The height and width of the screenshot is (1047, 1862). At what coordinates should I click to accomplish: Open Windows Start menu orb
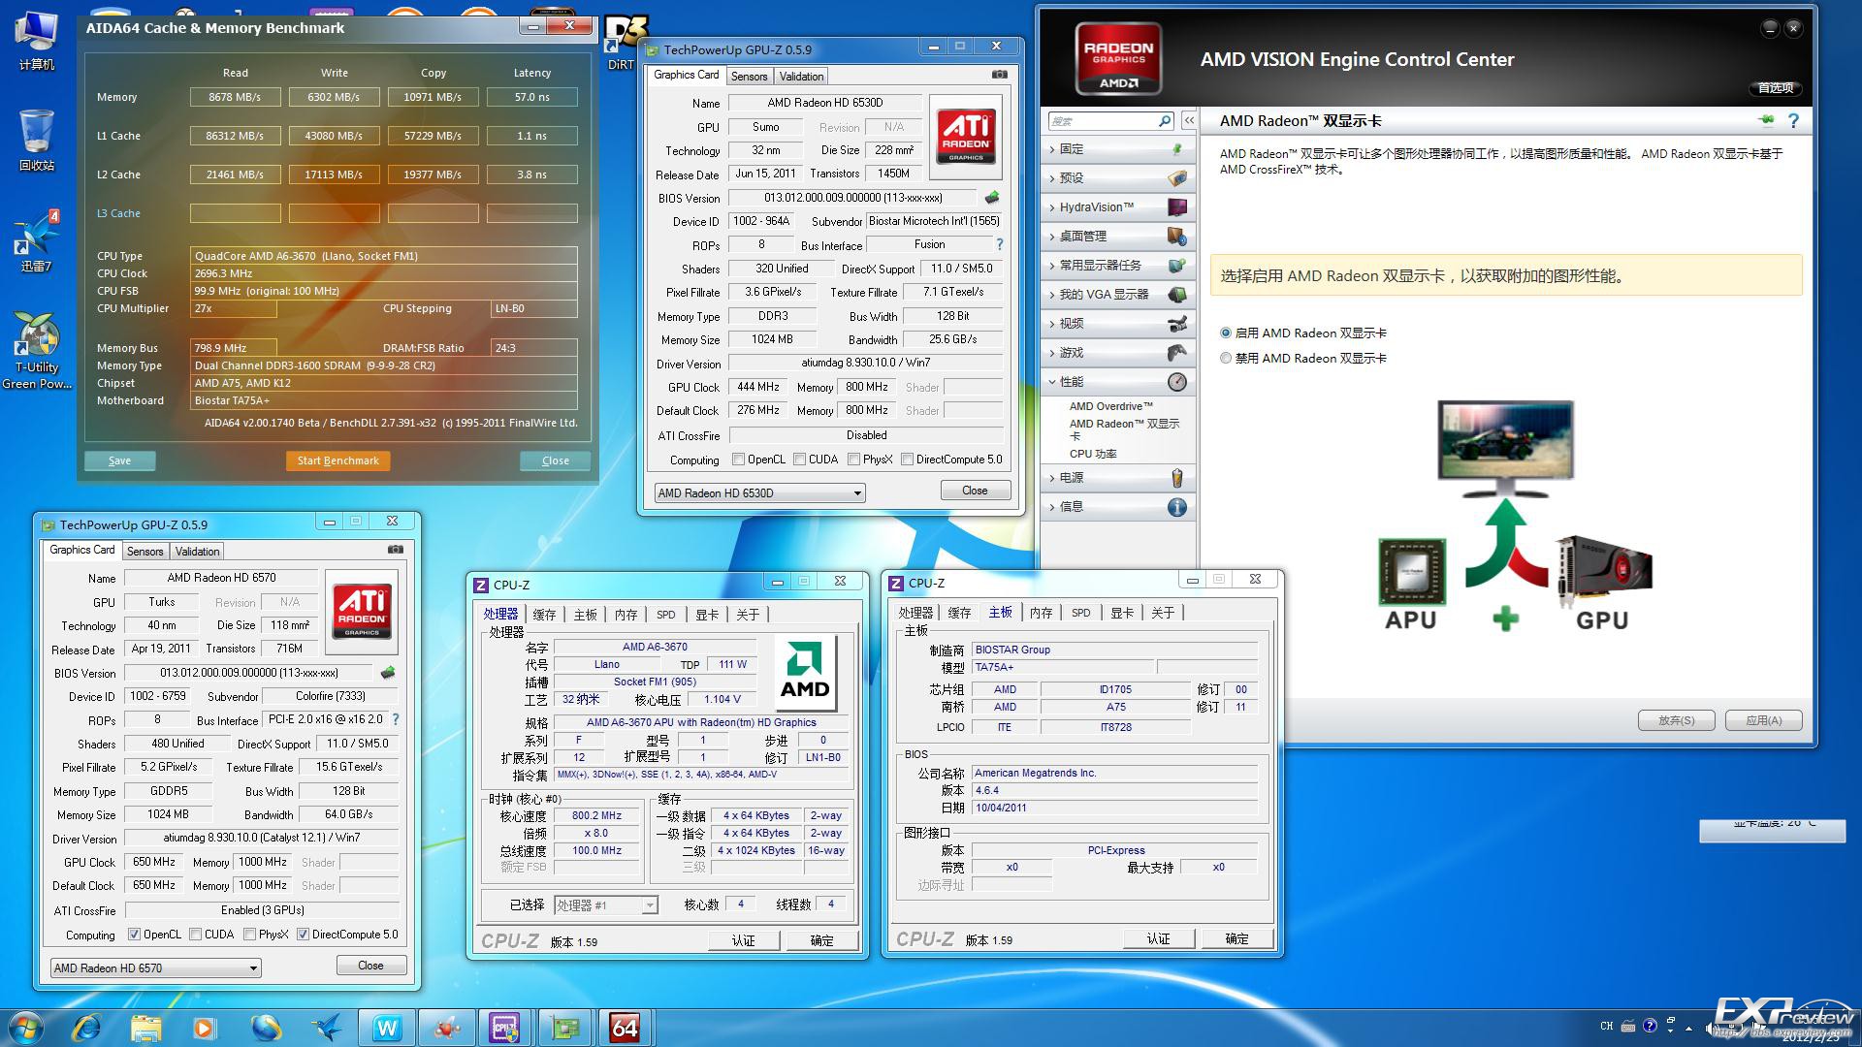click(26, 1028)
